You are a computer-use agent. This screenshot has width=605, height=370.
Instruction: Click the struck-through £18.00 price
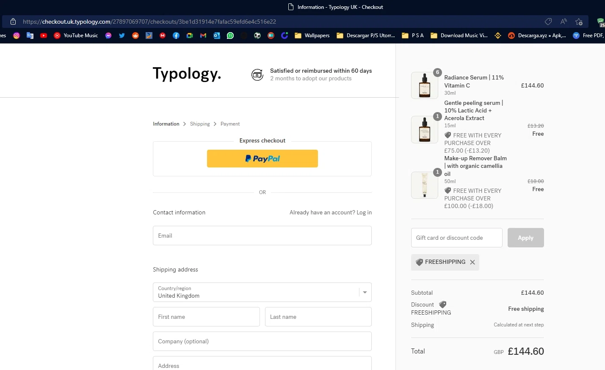click(x=536, y=181)
